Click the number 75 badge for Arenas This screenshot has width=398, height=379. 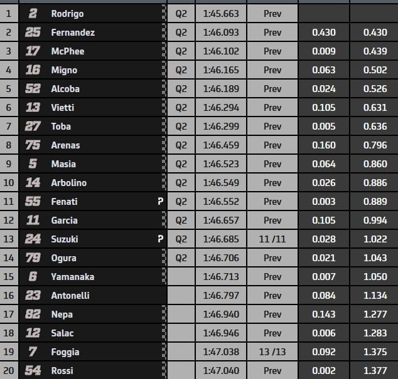pyautogui.click(x=33, y=145)
